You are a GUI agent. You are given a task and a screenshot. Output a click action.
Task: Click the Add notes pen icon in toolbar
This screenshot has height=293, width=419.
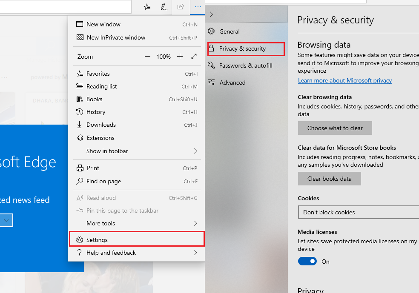[x=164, y=7]
